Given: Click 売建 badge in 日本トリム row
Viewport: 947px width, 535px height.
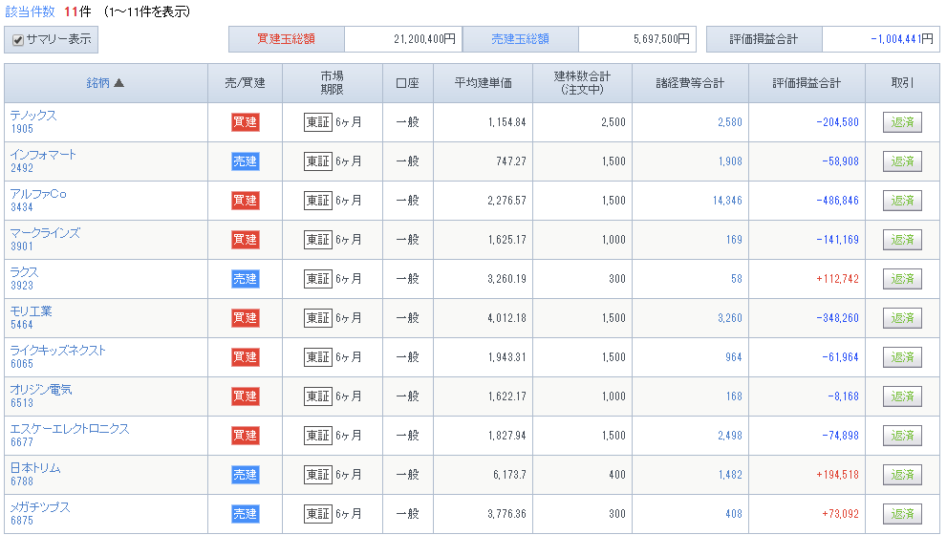Looking at the screenshot, I should [246, 475].
